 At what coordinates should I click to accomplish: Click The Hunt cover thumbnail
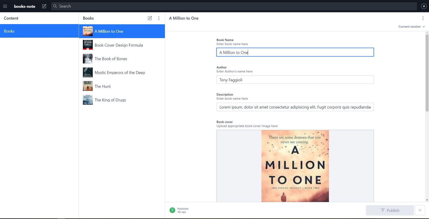[88, 86]
